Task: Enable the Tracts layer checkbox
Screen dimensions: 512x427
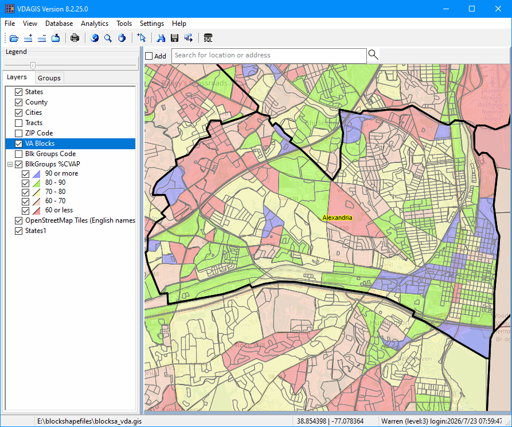Action: [18, 123]
